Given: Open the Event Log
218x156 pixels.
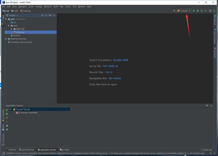Looking at the screenshot, I should pyautogui.click(x=206, y=150).
